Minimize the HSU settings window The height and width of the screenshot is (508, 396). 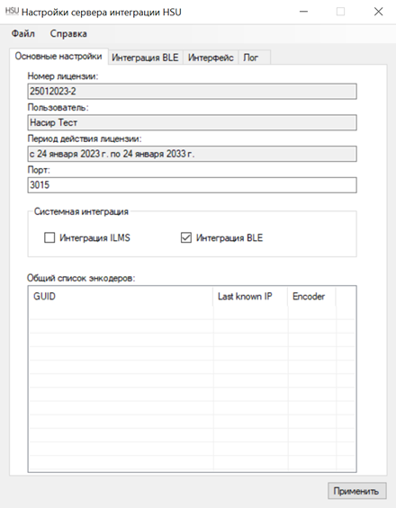(x=303, y=12)
